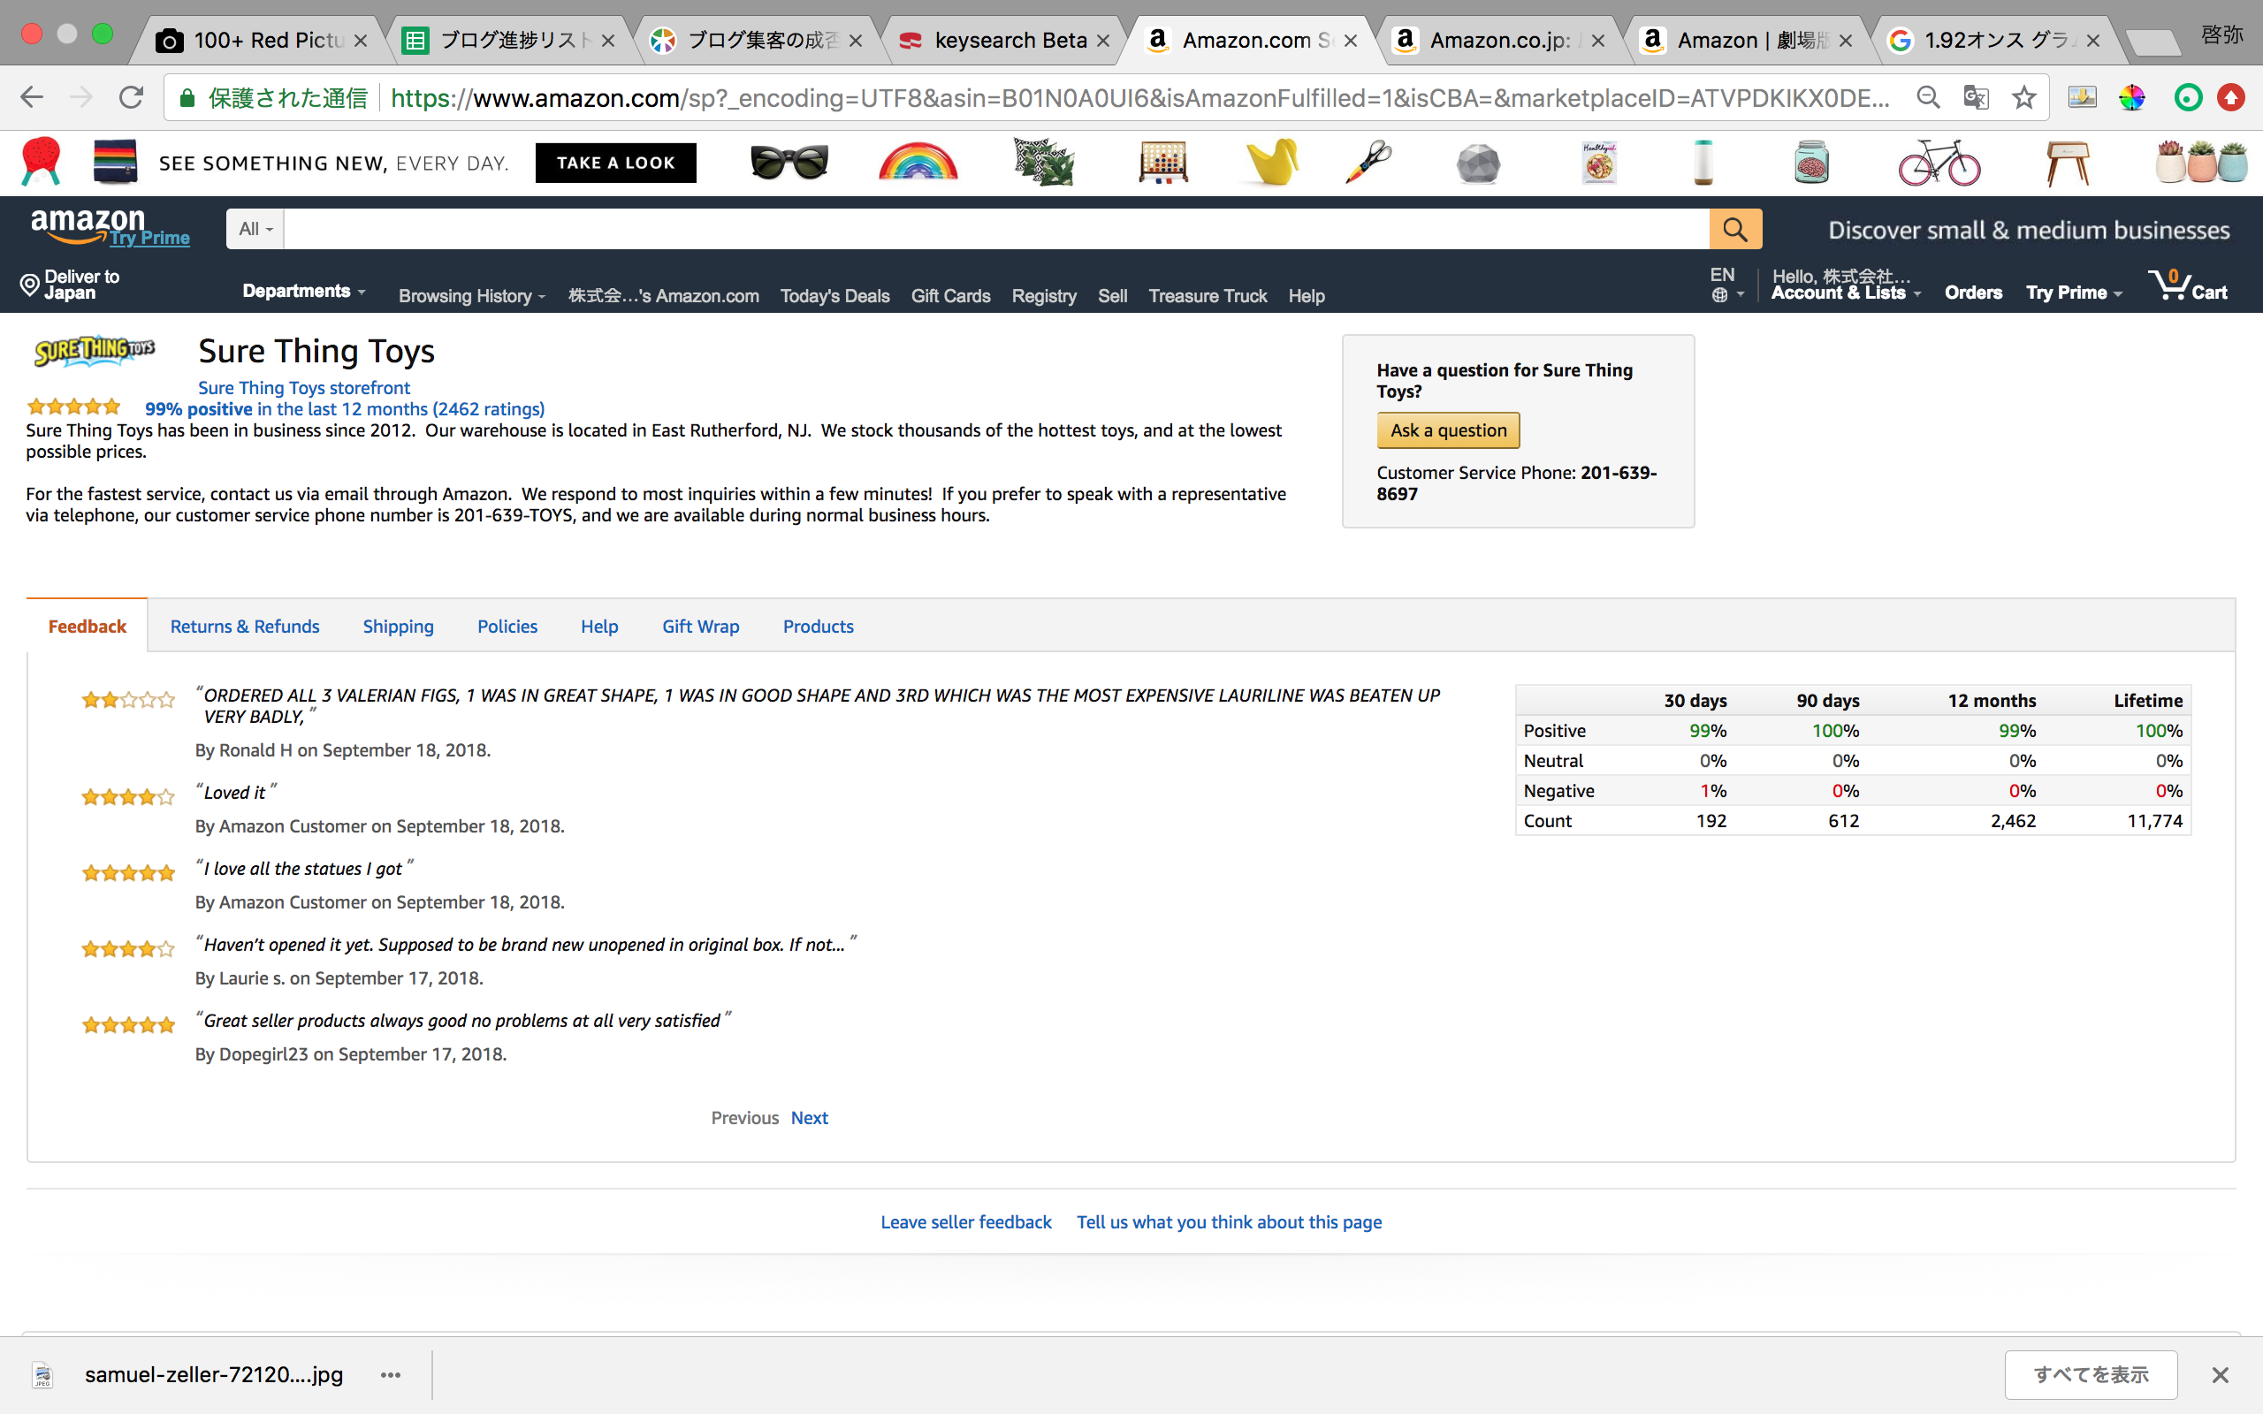2263x1414 pixels.
Task: Close the 100+ Red Pictures tab
Action: 361,41
